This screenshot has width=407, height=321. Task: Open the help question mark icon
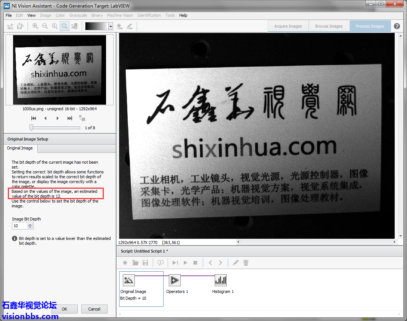tap(397, 26)
